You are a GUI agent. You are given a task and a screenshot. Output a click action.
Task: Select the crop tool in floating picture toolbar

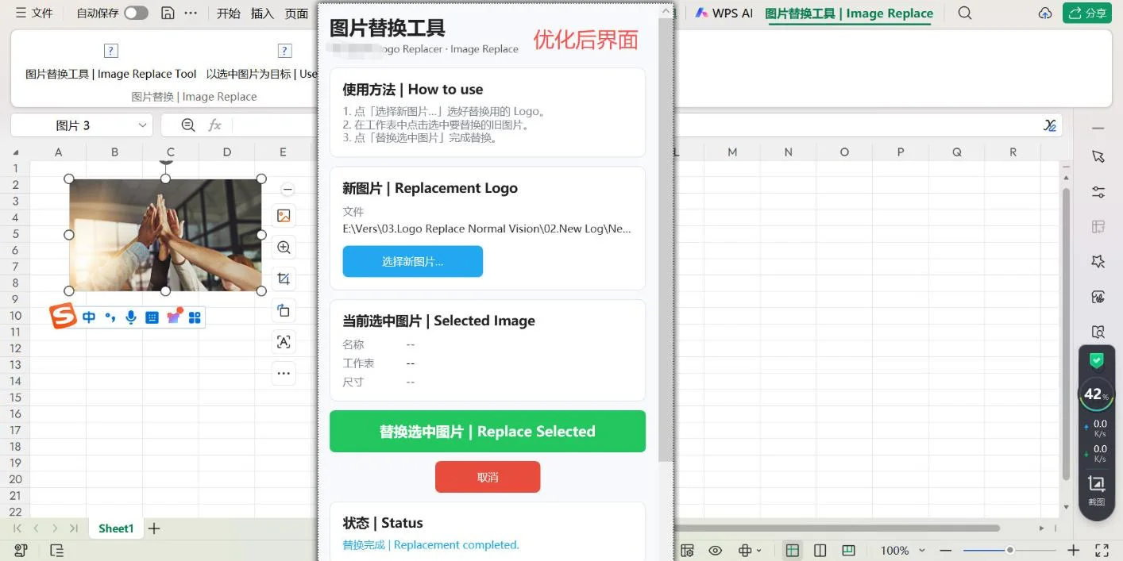tap(284, 279)
